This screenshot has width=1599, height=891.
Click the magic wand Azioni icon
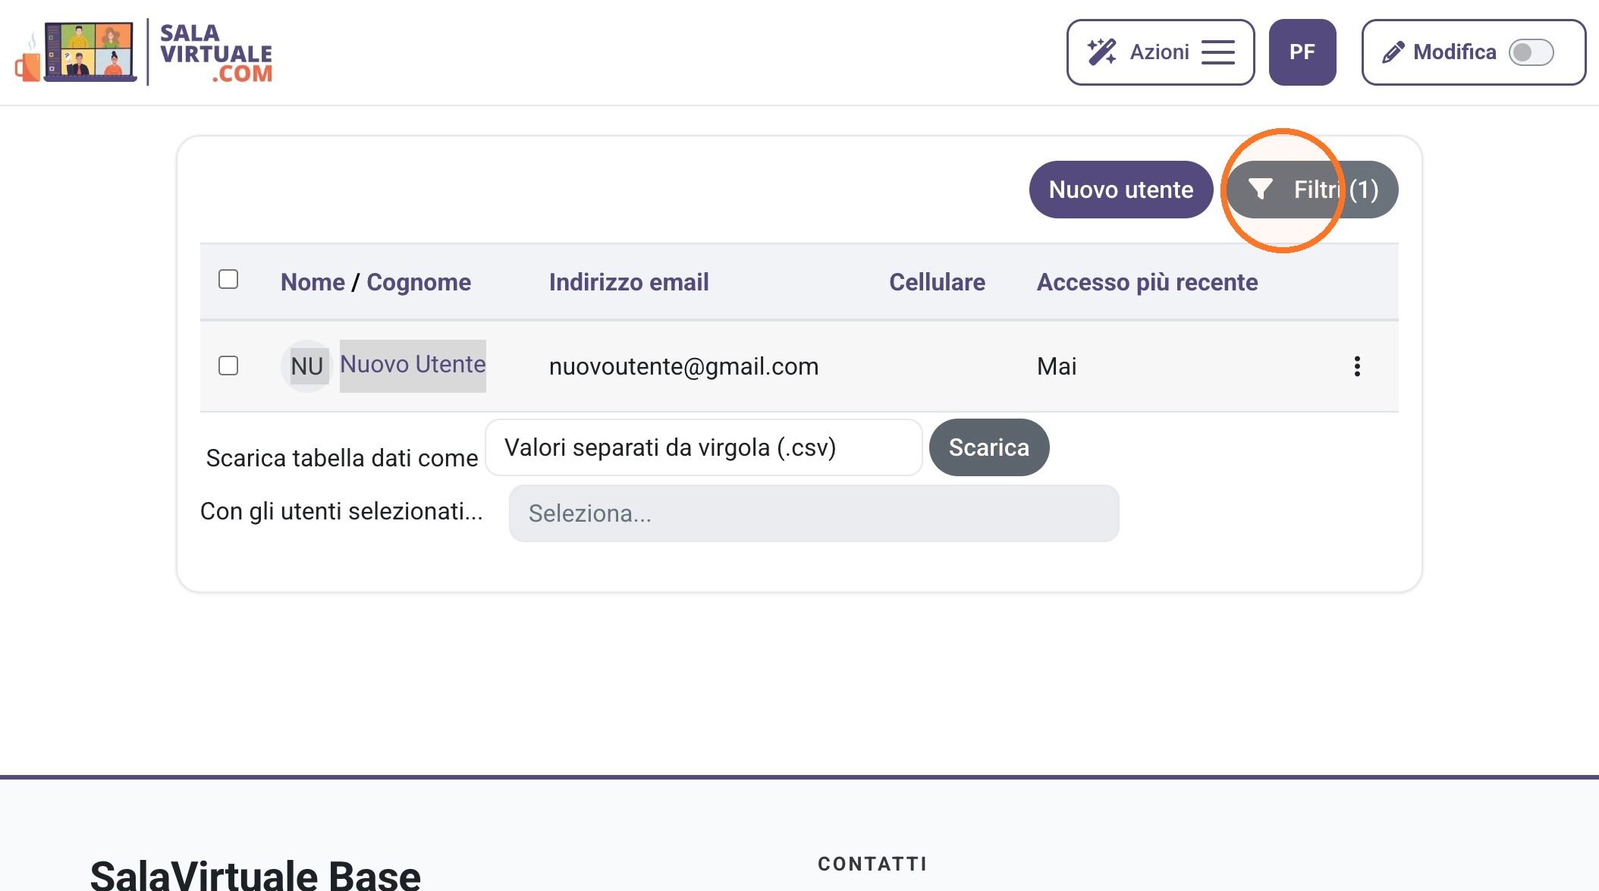coord(1101,52)
